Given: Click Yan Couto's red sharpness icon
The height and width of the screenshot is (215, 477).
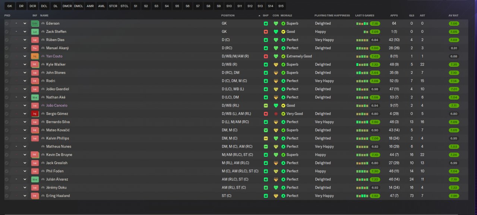Looking at the screenshot, I should pos(266,56).
